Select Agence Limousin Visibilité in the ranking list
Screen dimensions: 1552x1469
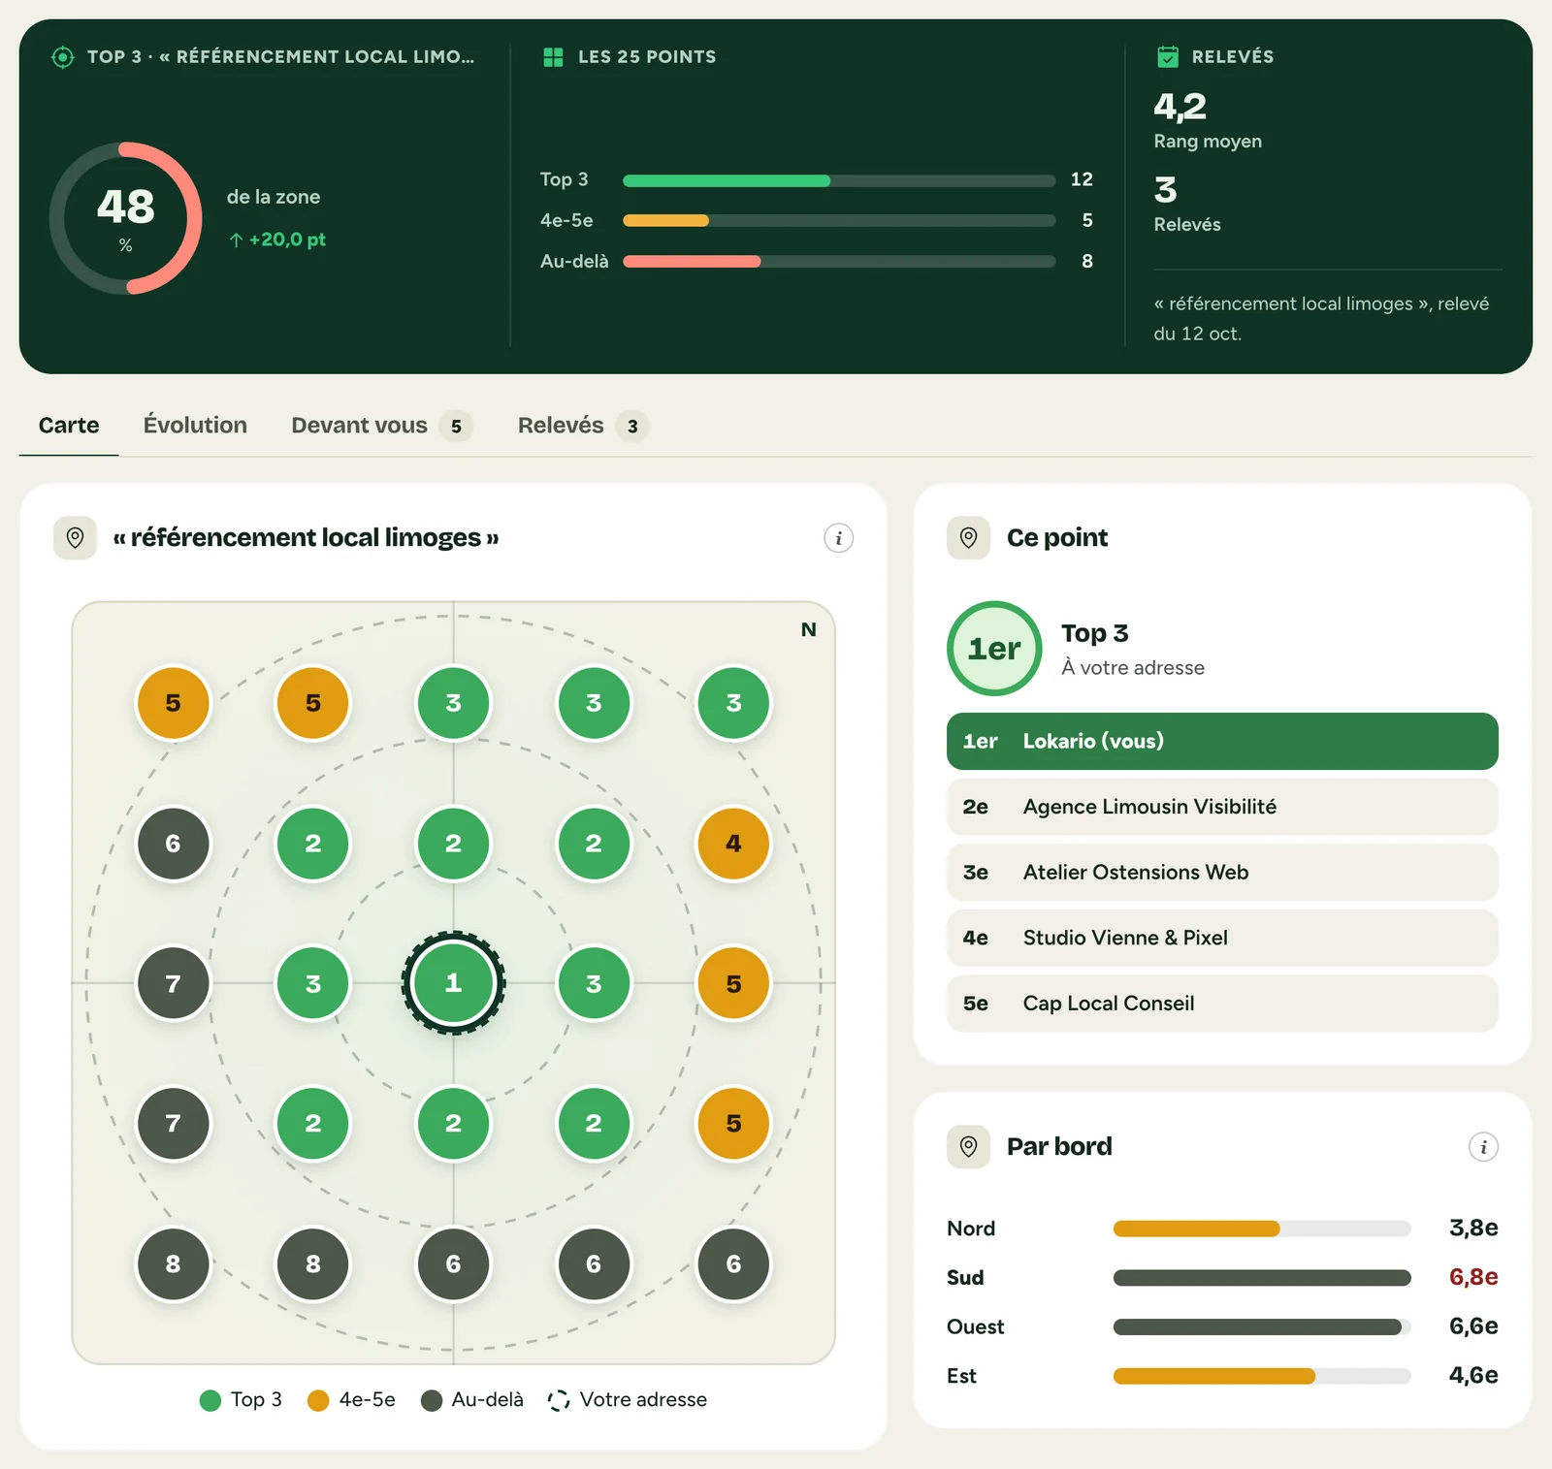[1222, 807]
